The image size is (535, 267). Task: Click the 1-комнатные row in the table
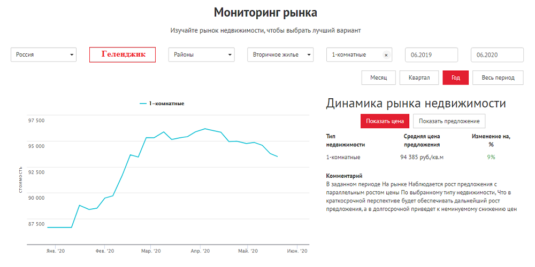[x=343, y=157]
